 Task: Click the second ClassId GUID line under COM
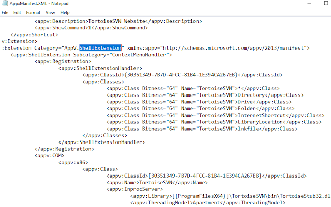click(x=206, y=176)
